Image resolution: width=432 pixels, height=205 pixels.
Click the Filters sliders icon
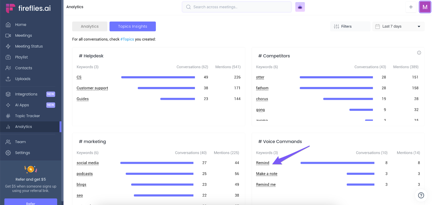click(x=336, y=26)
